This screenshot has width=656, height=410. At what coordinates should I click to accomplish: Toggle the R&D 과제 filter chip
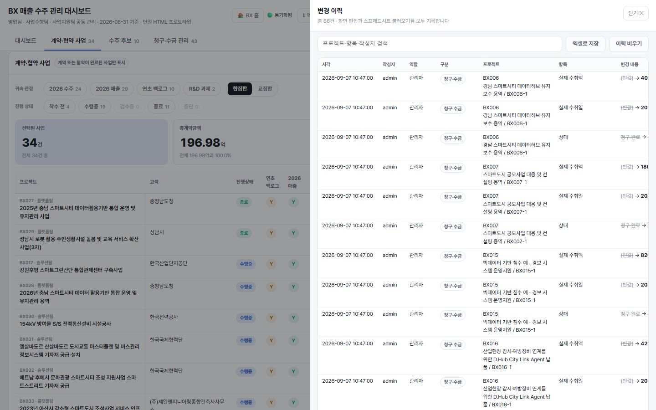click(202, 89)
